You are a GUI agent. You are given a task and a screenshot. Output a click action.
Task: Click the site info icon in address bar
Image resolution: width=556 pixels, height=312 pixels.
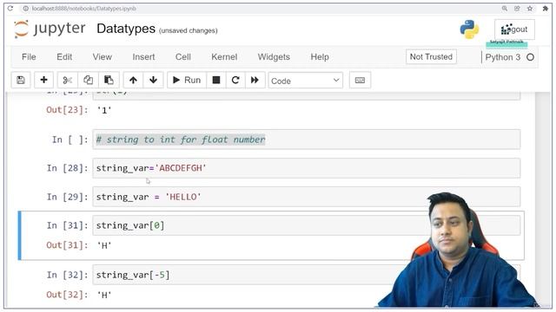(25, 9)
